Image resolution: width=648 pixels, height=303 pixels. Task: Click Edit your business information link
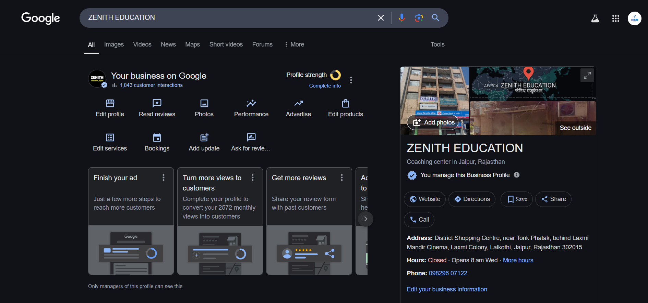coord(447,289)
